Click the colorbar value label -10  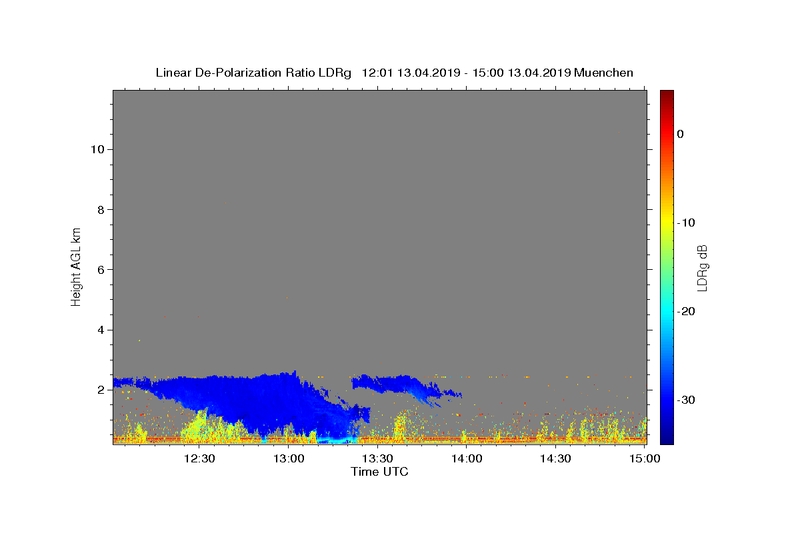686,223
